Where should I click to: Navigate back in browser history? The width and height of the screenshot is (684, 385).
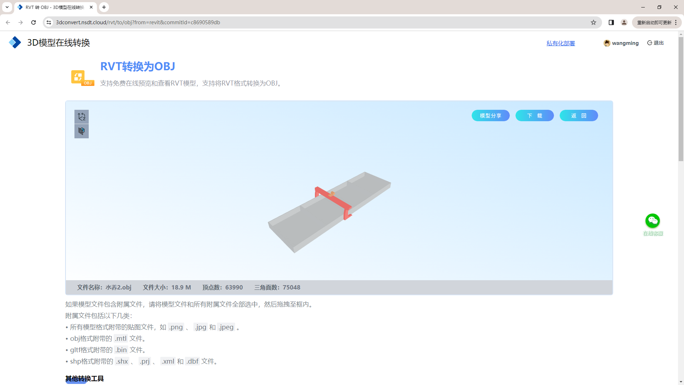(x=8, y=22)
